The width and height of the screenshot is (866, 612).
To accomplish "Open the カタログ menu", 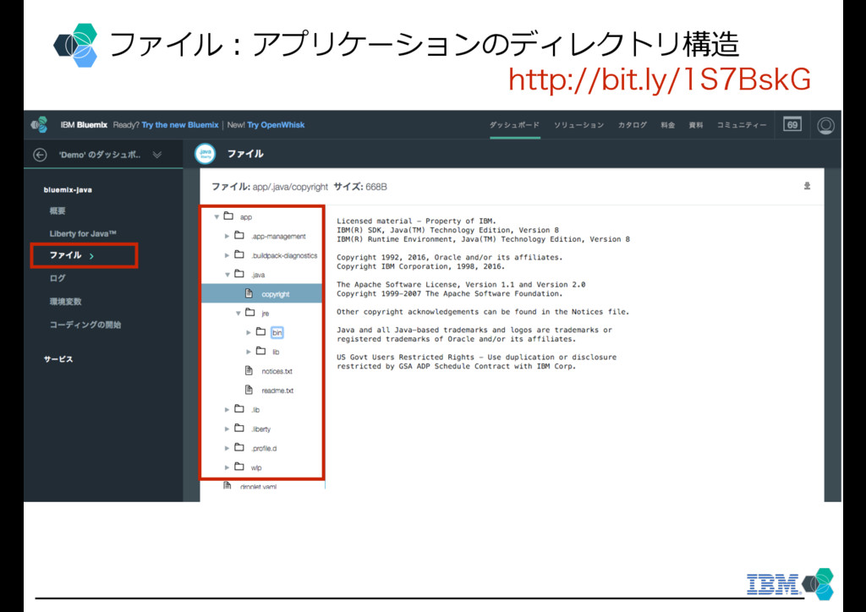I will pos(633,125).
